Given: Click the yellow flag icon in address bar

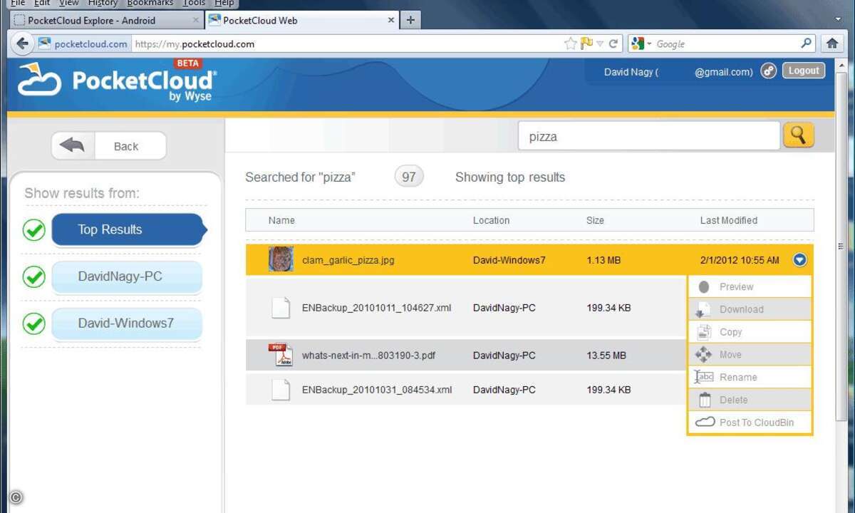Looking at the screenshot, I should [x=587, y=43].
